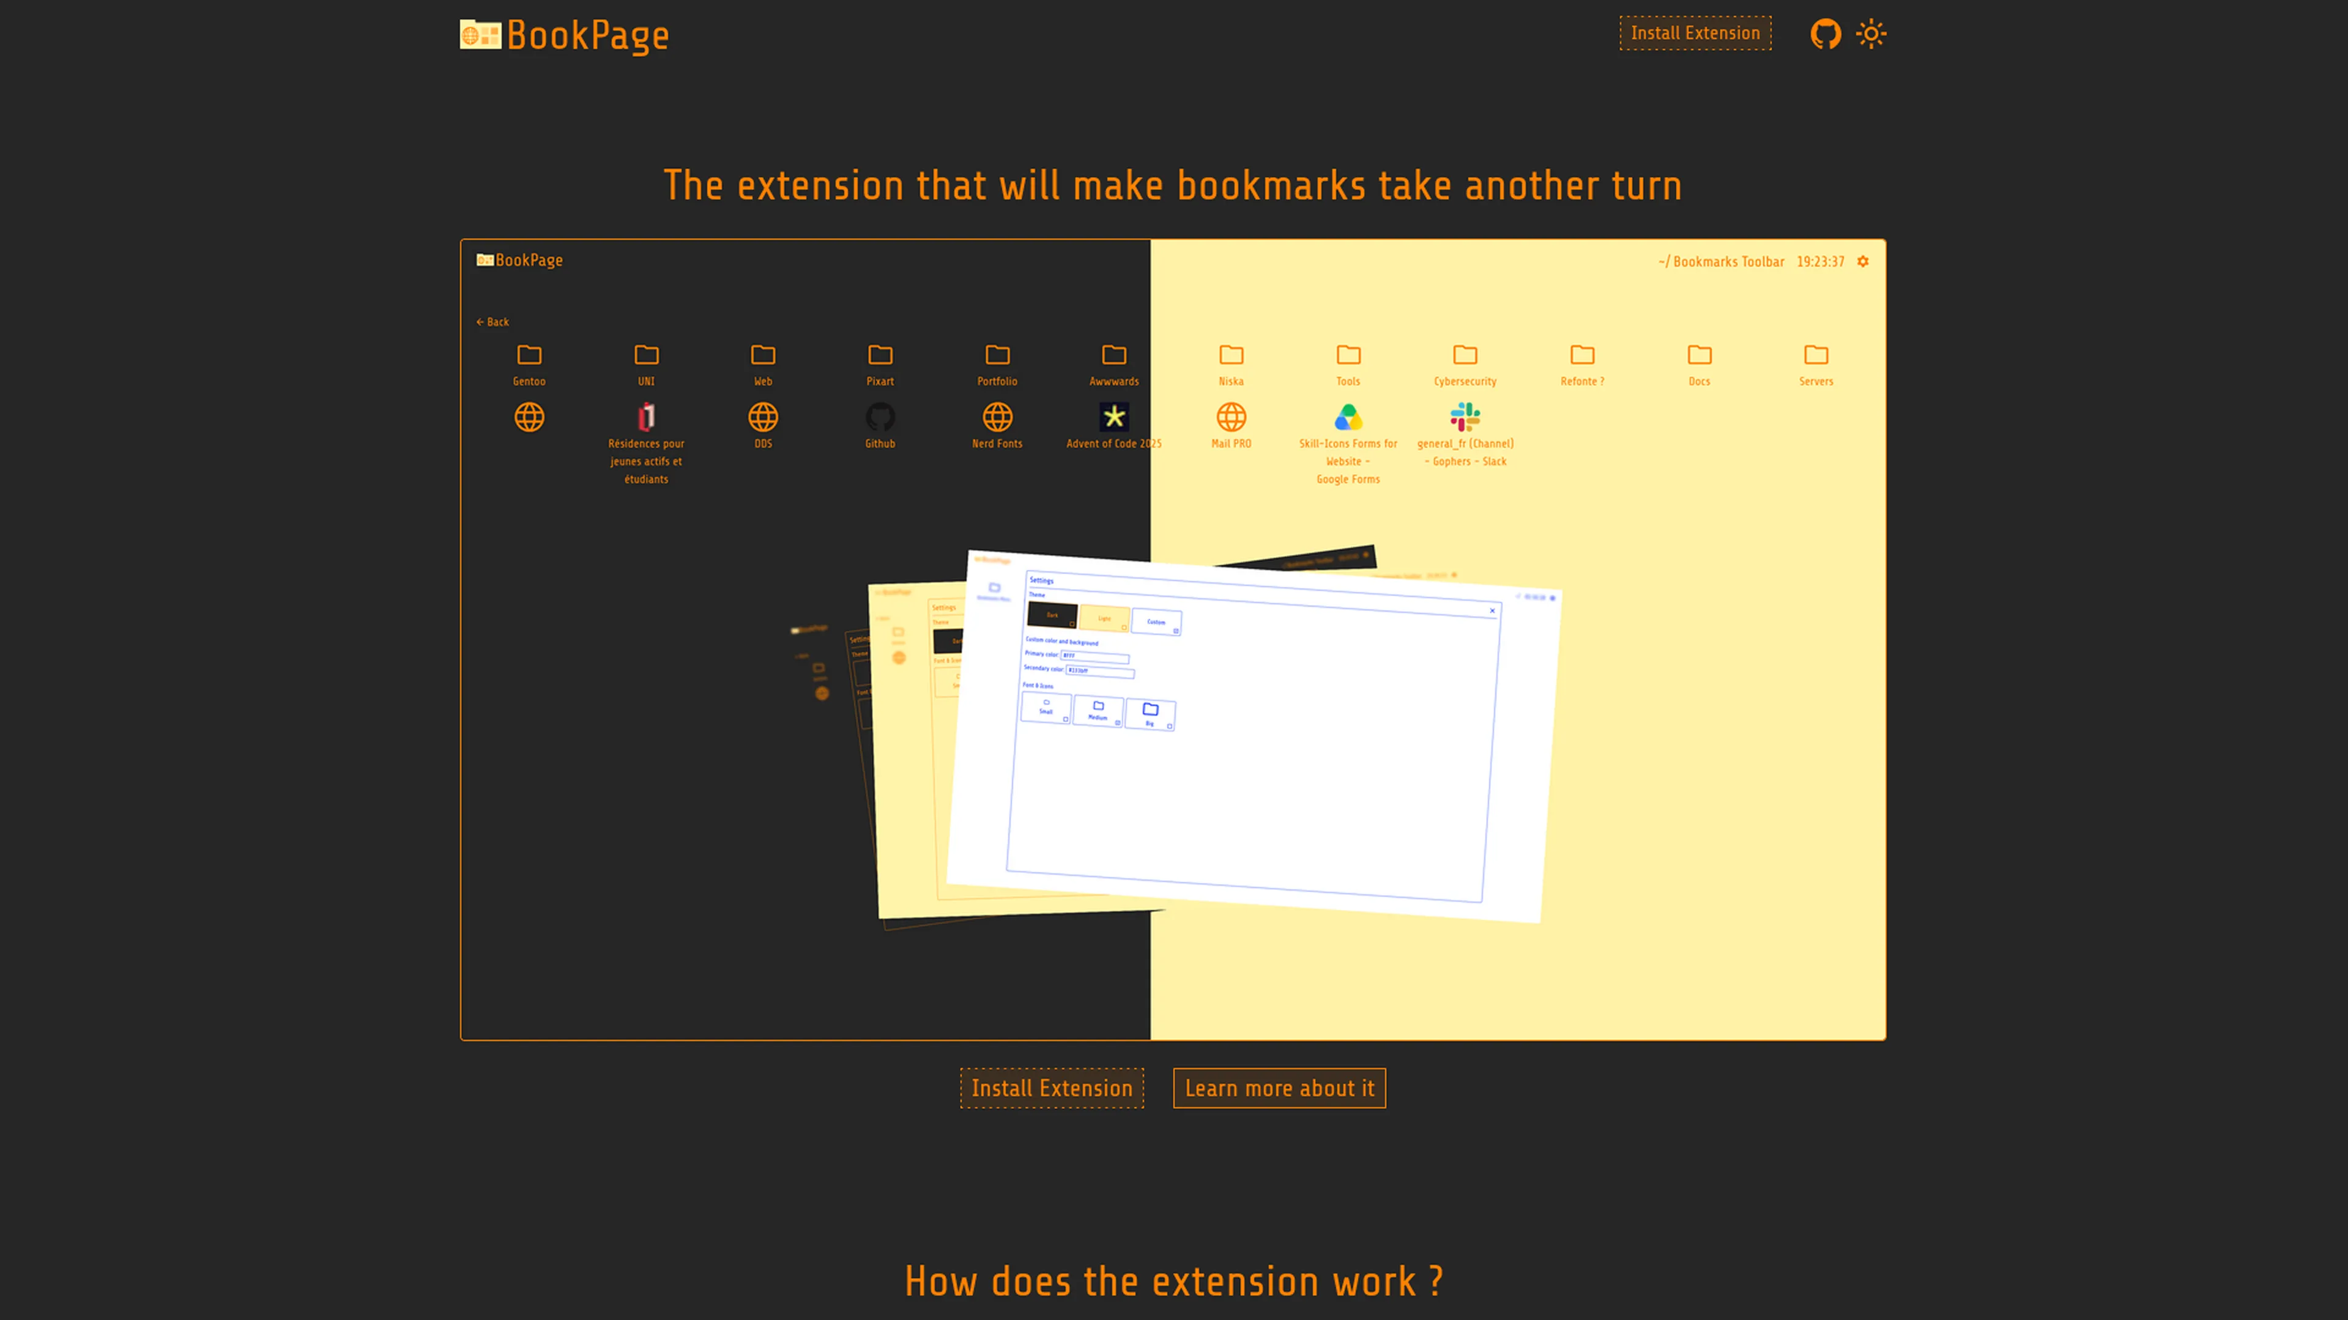This screenshot has width=2348, height=1320.
Task: Open the Cybersecurity folder icon
Action: pos(1465,355)
